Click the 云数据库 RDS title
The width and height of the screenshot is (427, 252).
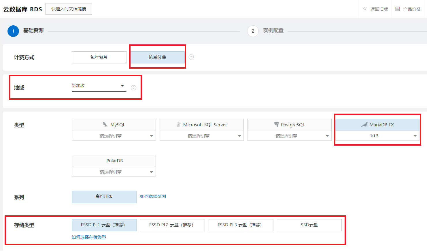23,9
